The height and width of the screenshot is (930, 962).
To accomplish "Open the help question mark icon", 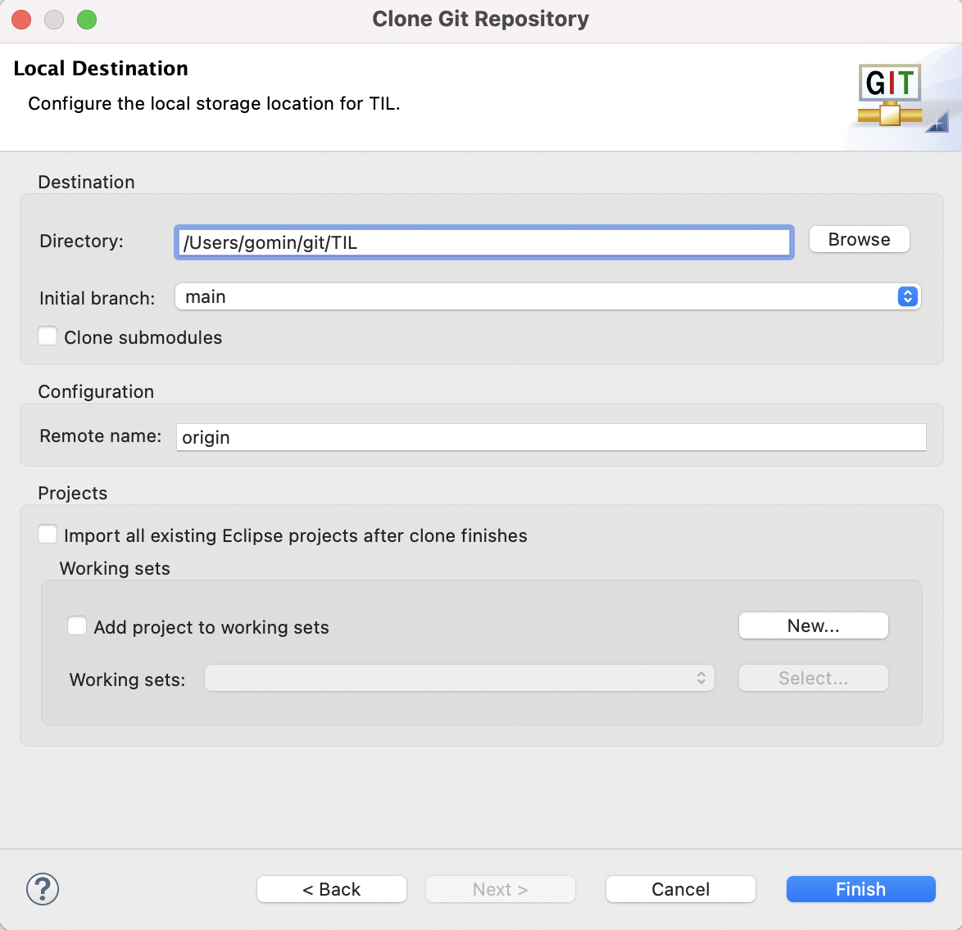I will [43, 889].
